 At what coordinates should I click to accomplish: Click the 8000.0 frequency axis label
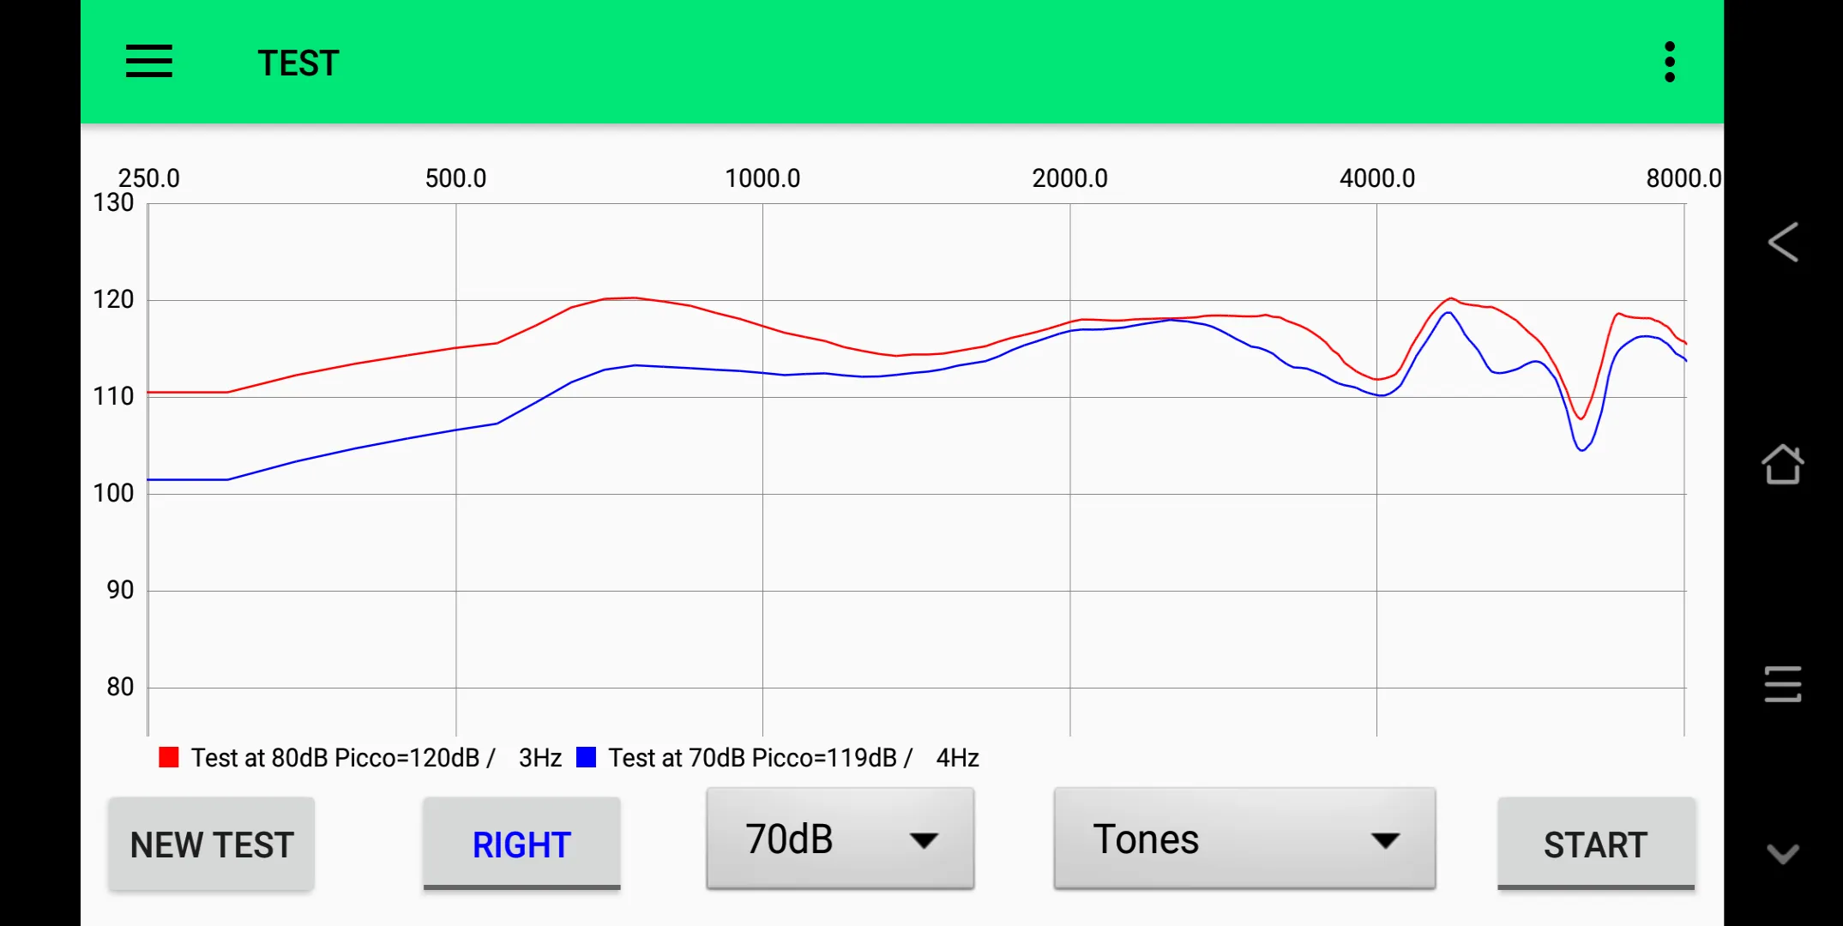(x=1683, y=178)
